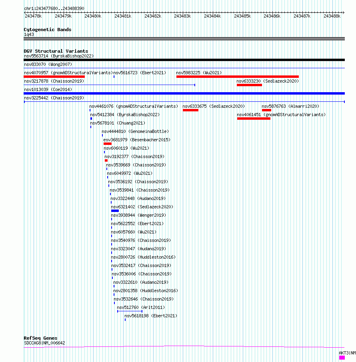Click the nsv4061451 (gnomADStructuralVariants) label
The height and width of the screenshot is (362, 356).
click(x=281, y=115)
